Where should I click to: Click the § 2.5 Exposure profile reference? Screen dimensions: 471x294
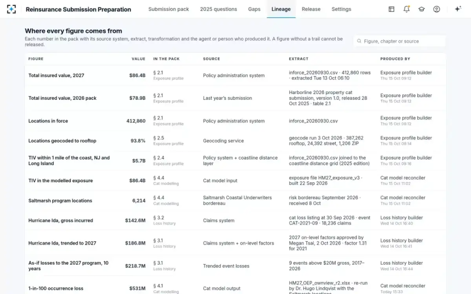168,141
